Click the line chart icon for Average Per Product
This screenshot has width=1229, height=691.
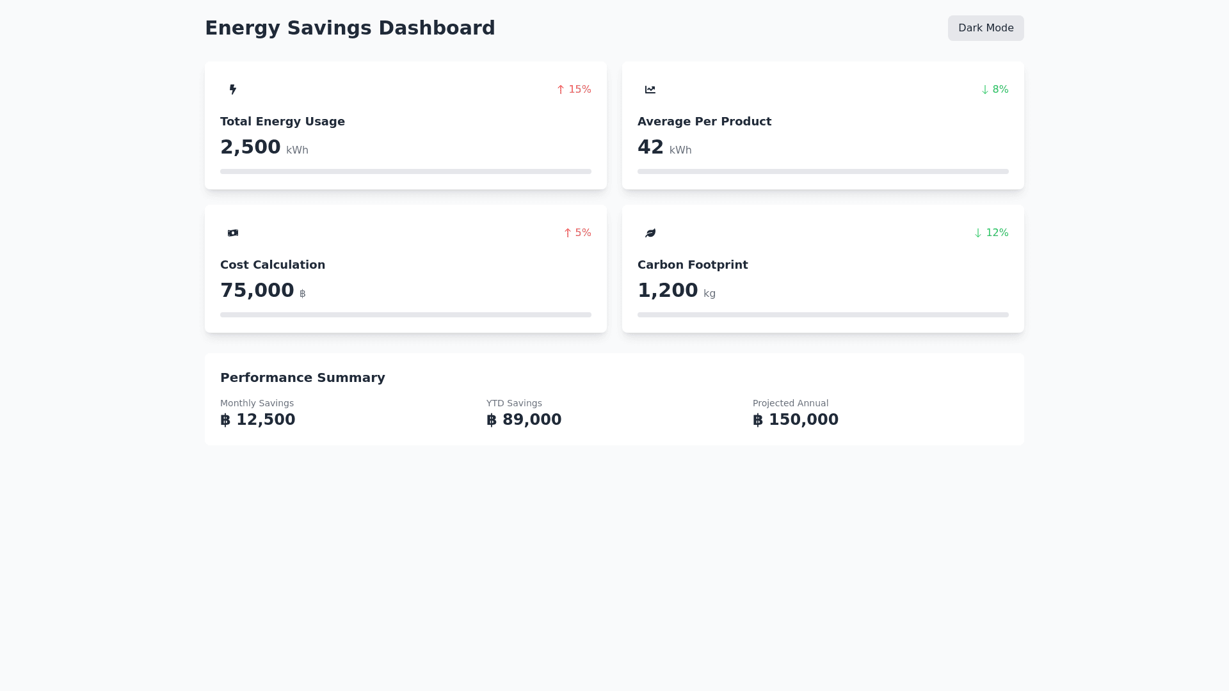[x=650, y=90]
